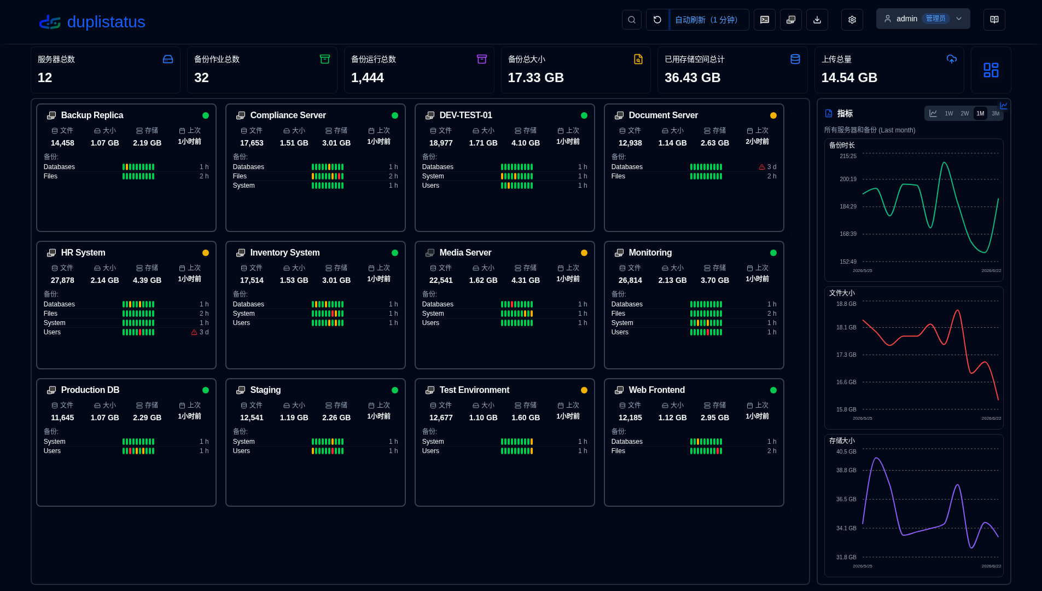
Task: Click the chart line icon in range selector
Action: coord(933,114)
